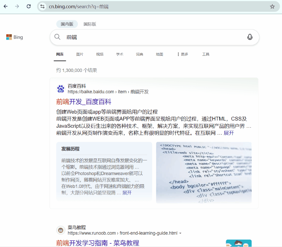Click the HTML code thumbnail image
The image size is (282, 247).
204,172
